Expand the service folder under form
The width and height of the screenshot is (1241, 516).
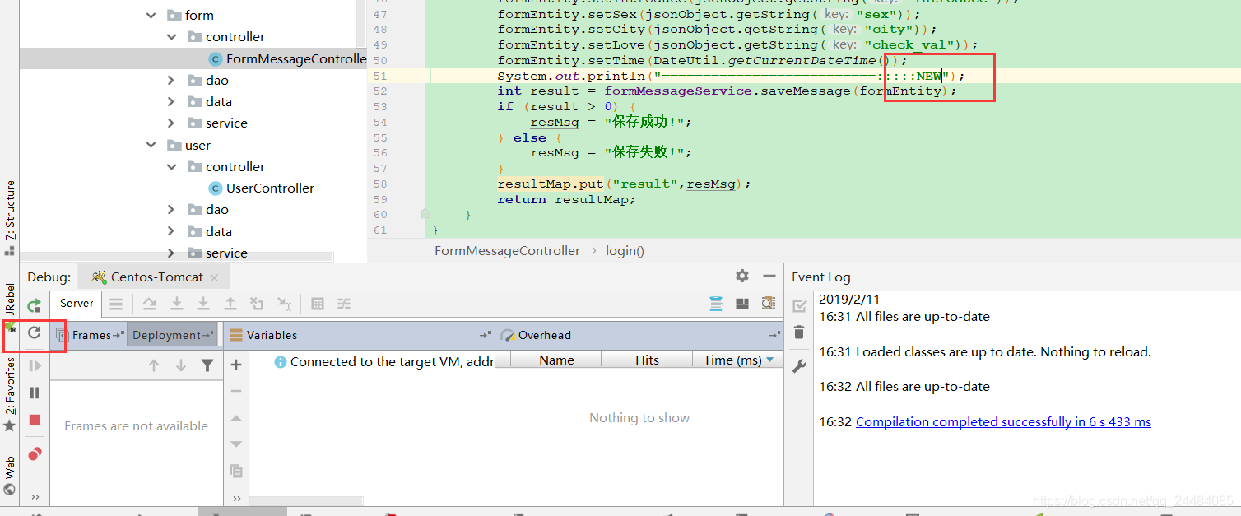[x=171, y=123]
